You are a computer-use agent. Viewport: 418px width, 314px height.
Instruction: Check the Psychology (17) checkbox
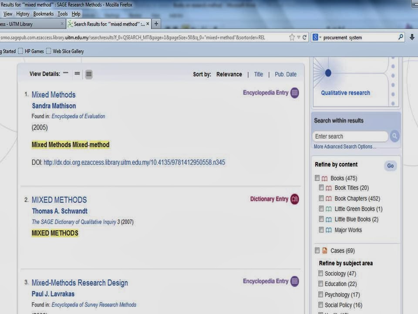pyautogui.click(x=320, y=294)
